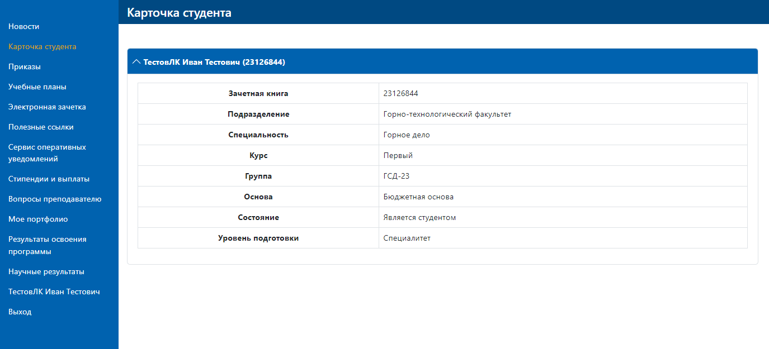This screenshot has height=349, width=769.
Task: Click Выход to log out
Action: pyautogui.click(x=20, y=312)
